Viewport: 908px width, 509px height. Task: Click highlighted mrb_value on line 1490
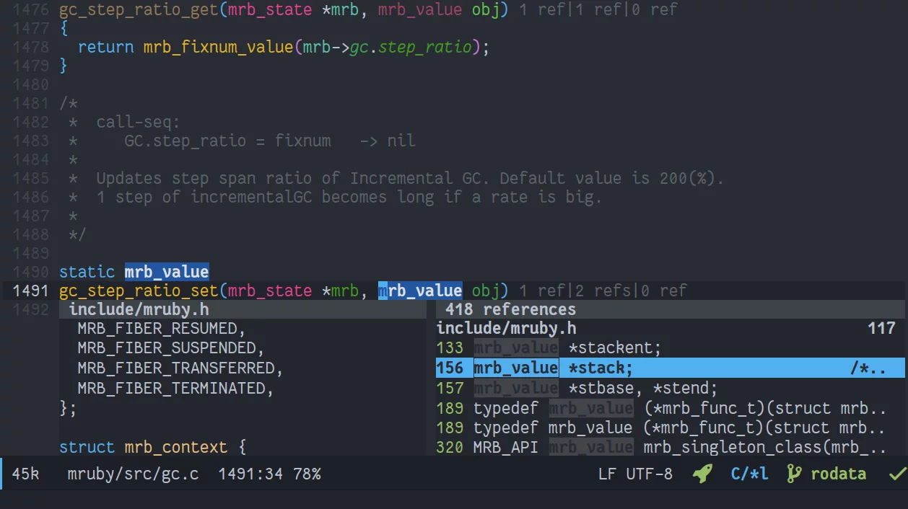(x=167, y=272)
